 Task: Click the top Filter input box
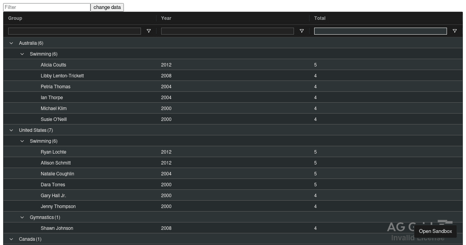pyautogui.click(x=47, y=7)
